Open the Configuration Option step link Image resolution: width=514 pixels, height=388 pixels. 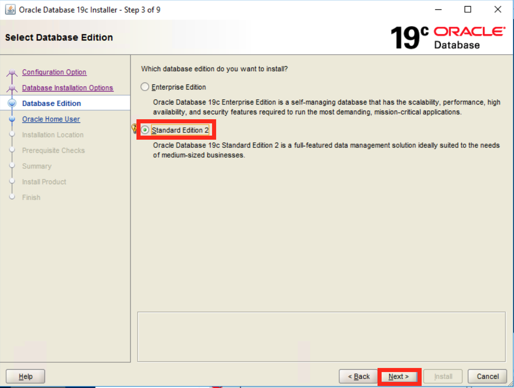point(54,72)
